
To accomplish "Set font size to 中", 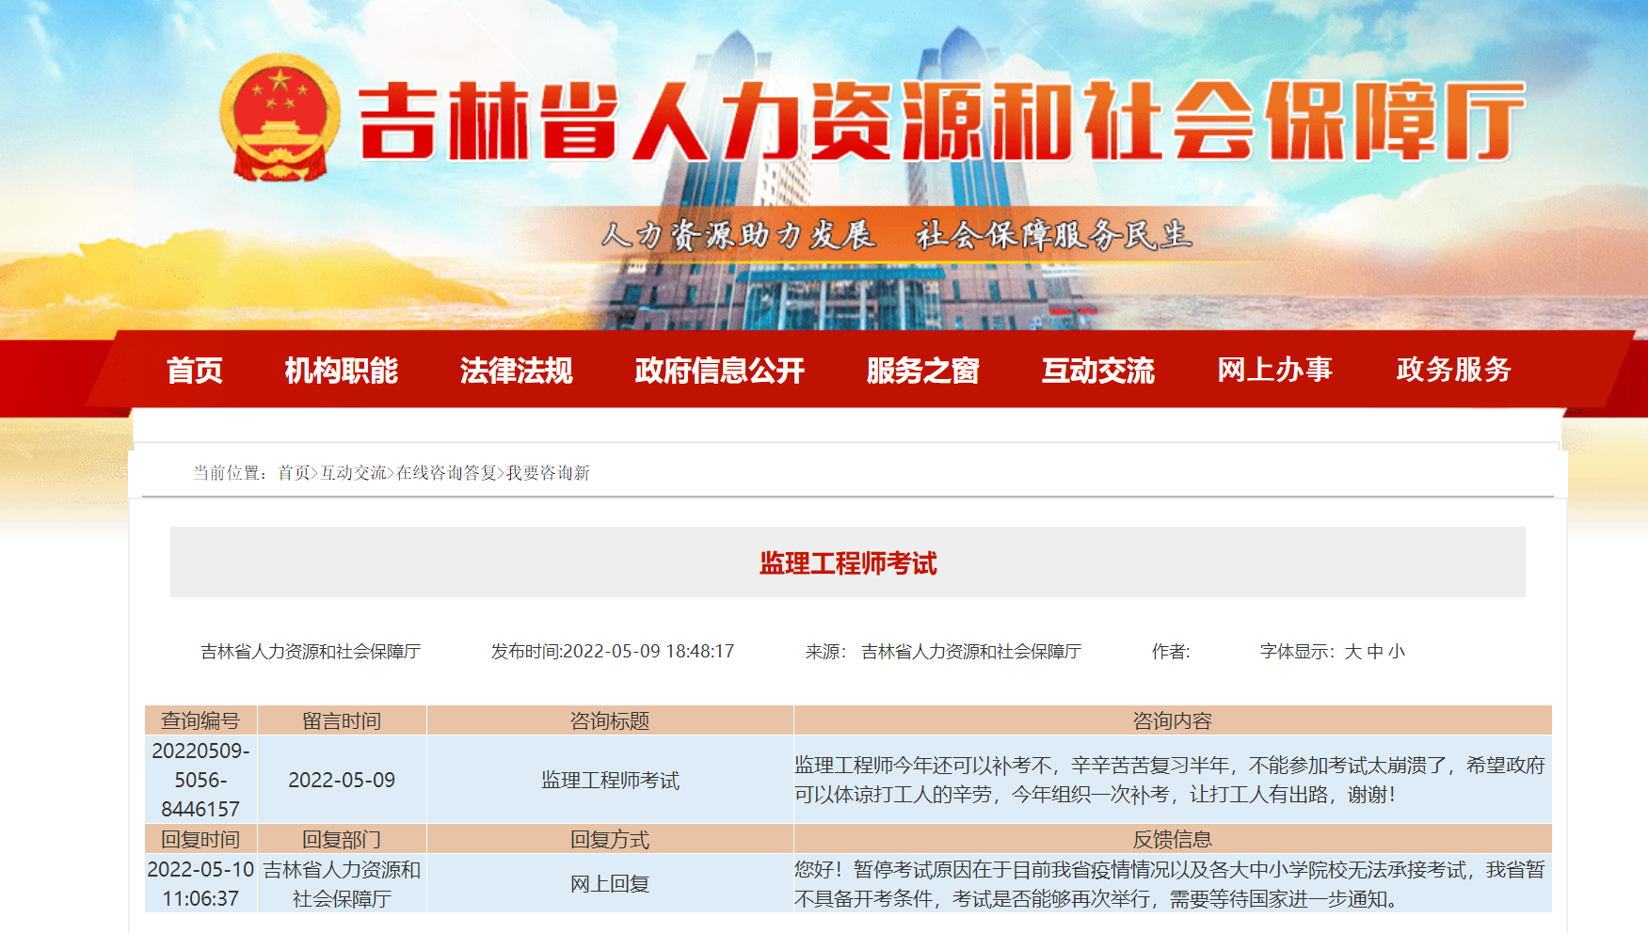I will [1375, 652].
